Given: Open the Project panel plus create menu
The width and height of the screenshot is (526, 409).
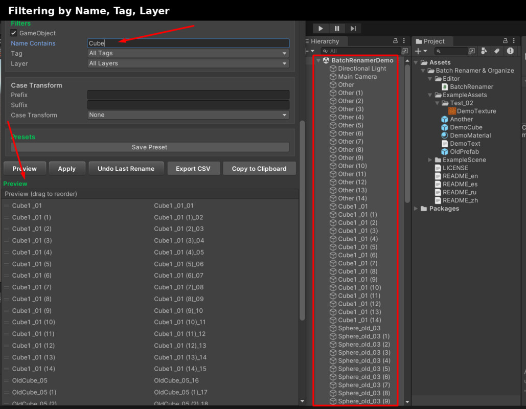Looking at the screenshot, I should (x=421, y=51).
